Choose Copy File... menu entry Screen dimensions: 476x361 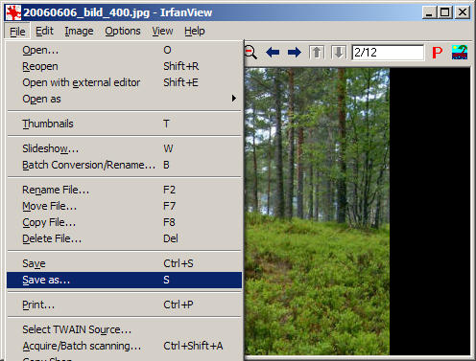coord(124,222)
